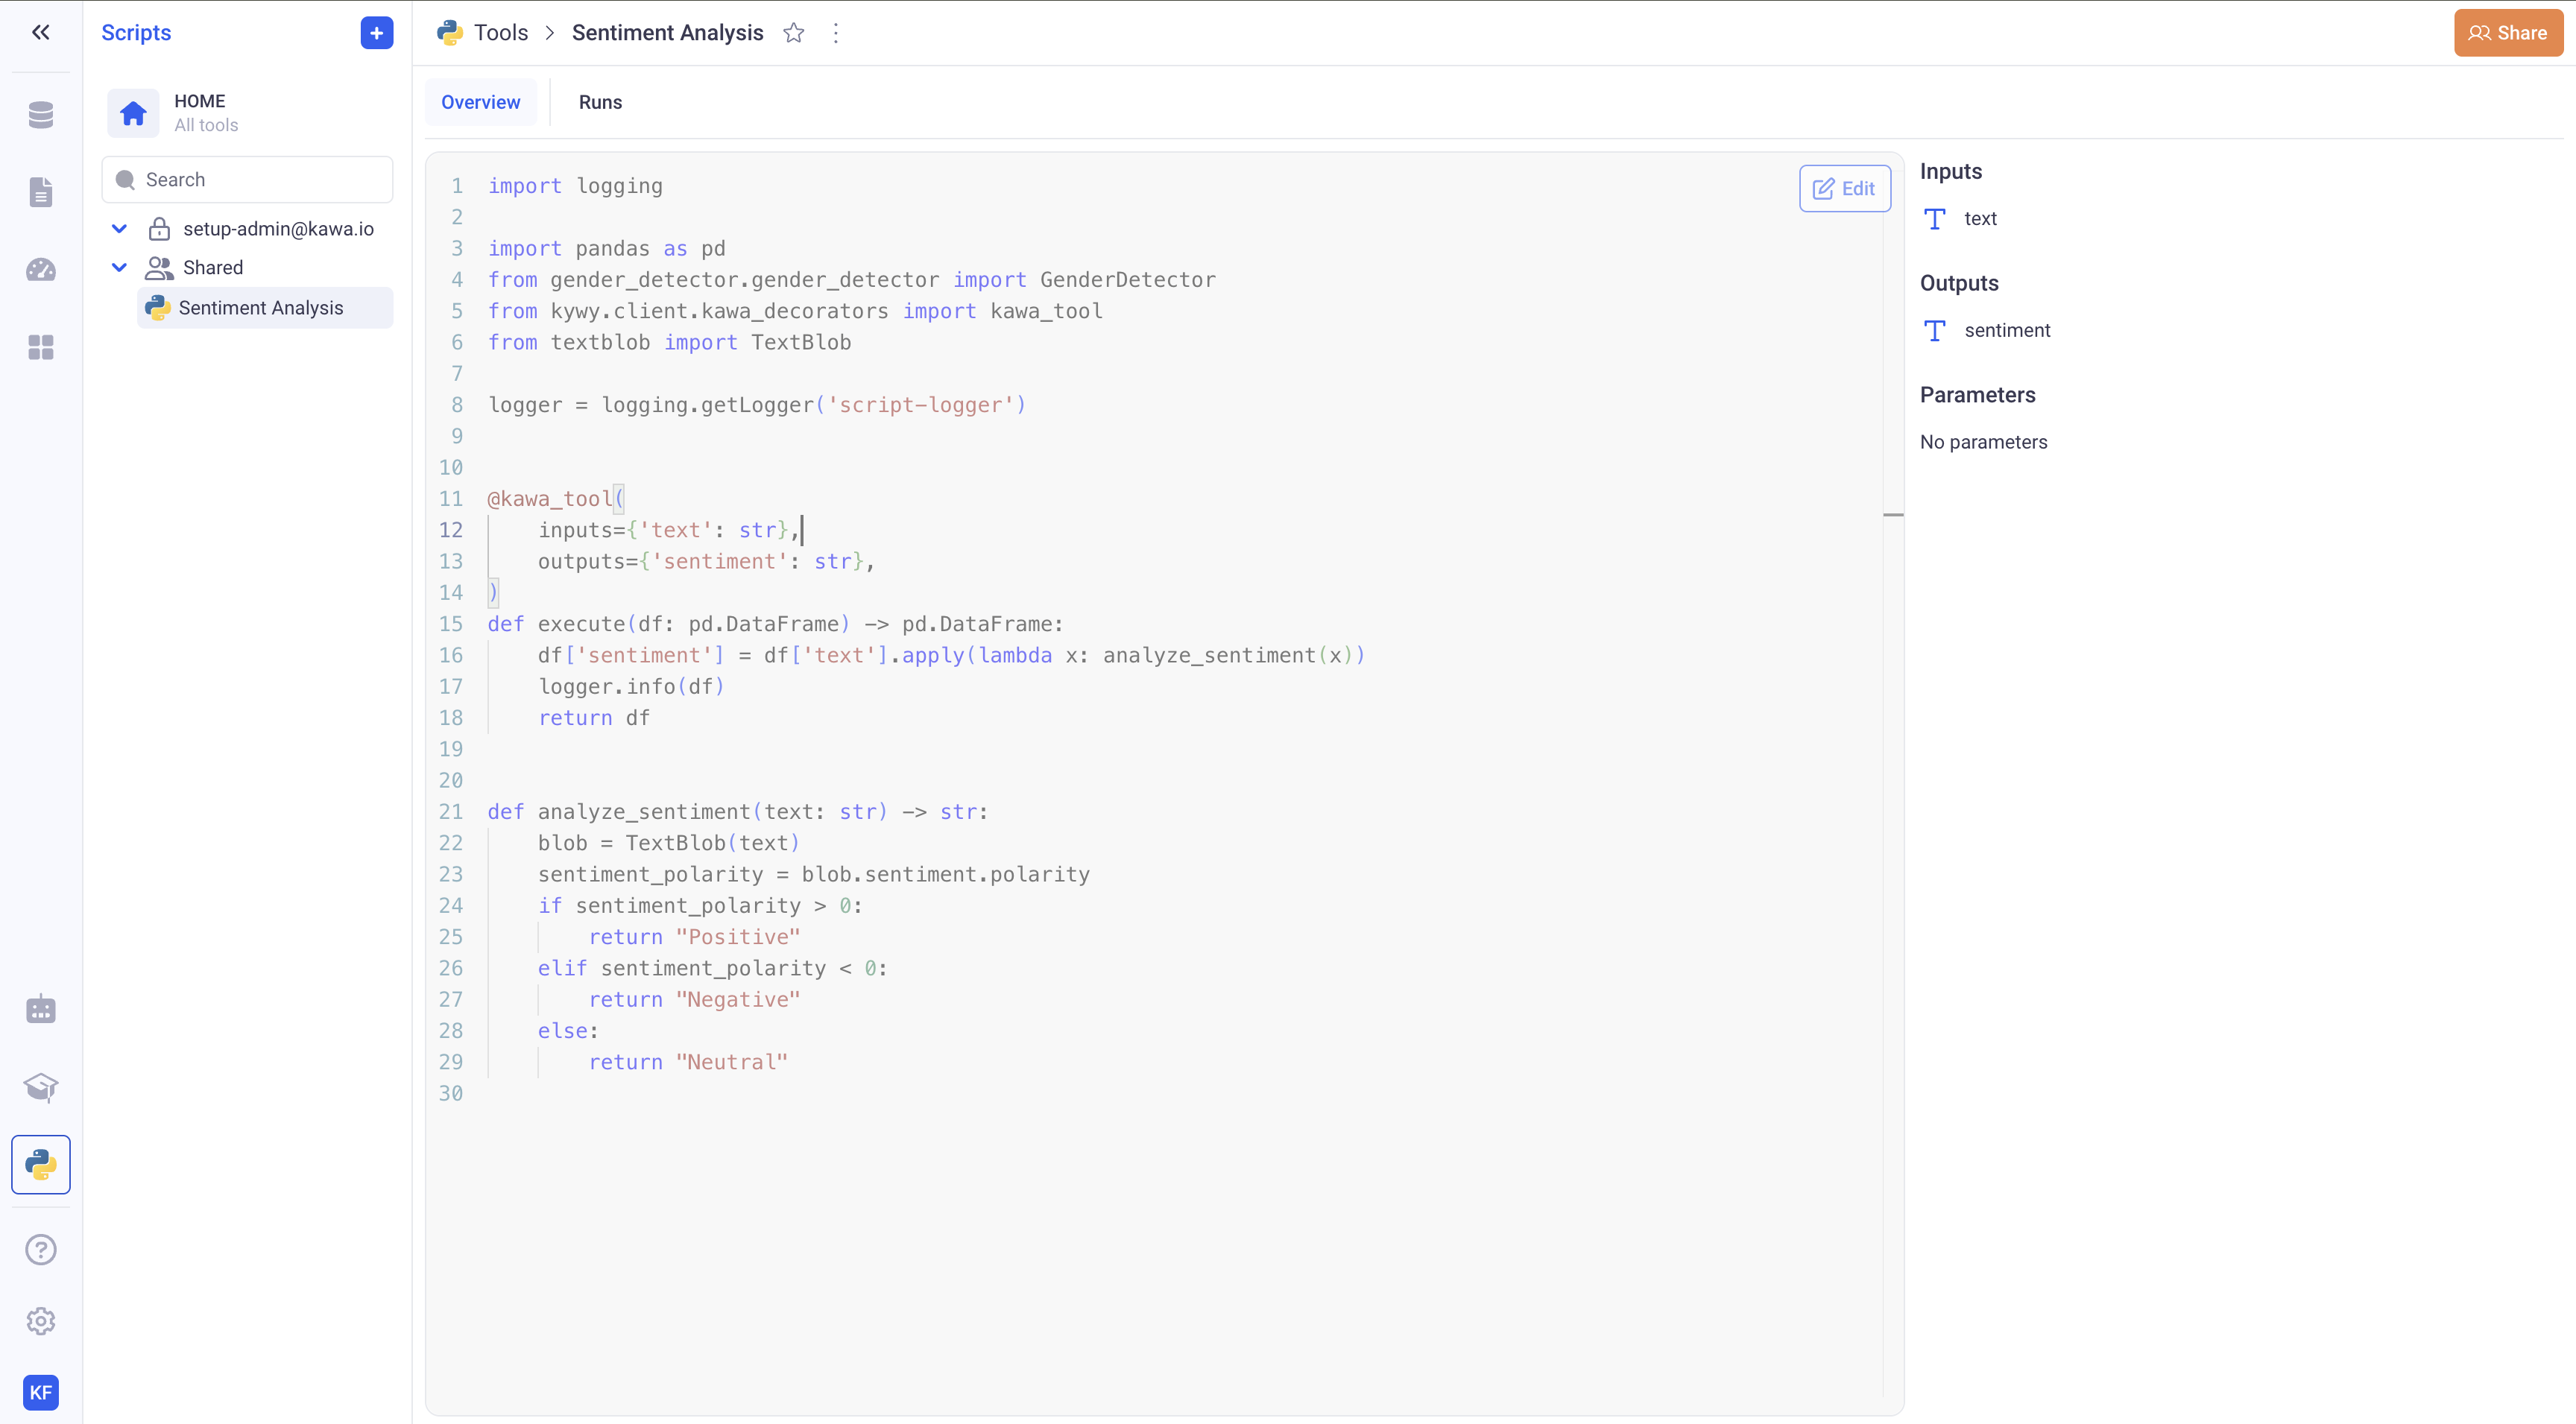Open the settings gear icon
This screenshot has height=1424, width=2576.
[x=41, y=1321]
